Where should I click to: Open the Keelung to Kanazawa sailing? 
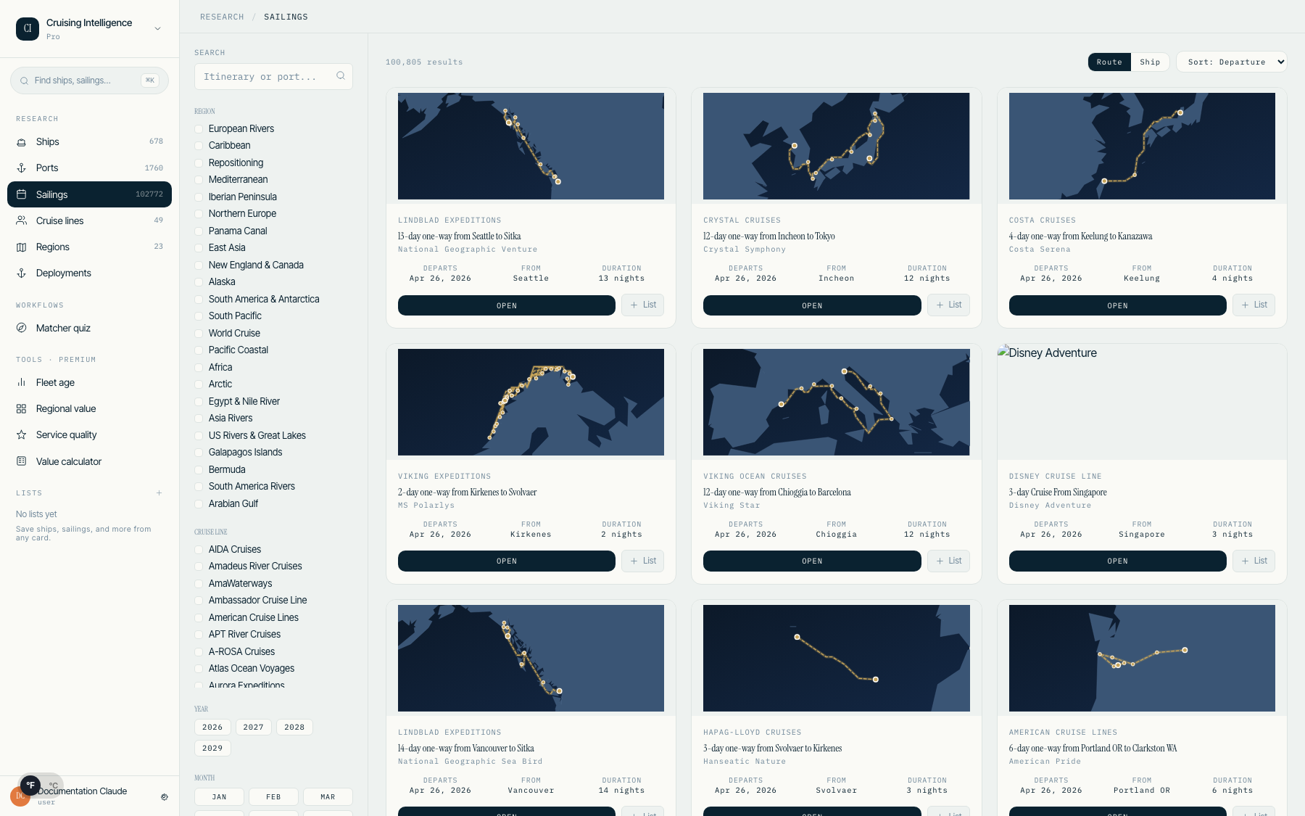click(1117, 305)
